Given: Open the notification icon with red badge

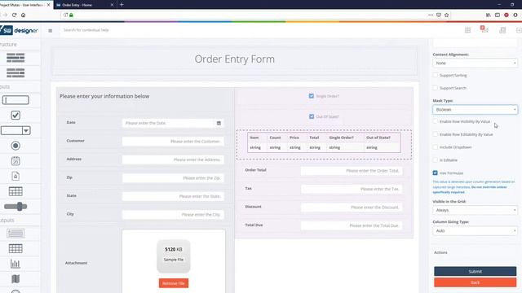Looking at the screenshot, I should pyautogui.click(x=484, y=29).
